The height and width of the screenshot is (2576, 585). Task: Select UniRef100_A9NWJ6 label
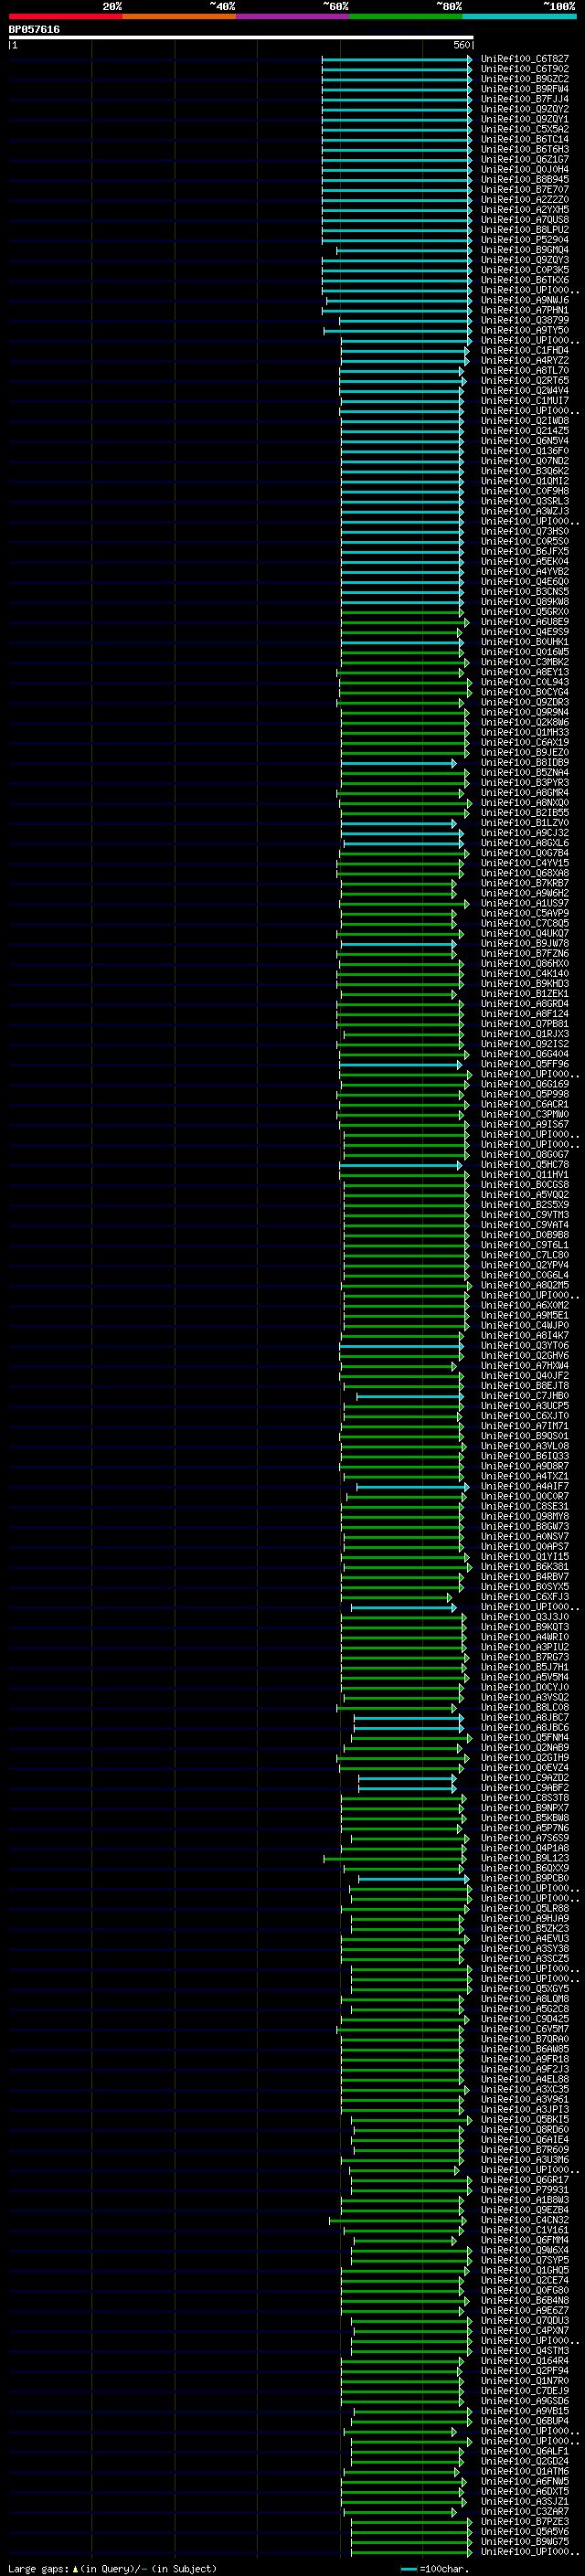(525, 300)
